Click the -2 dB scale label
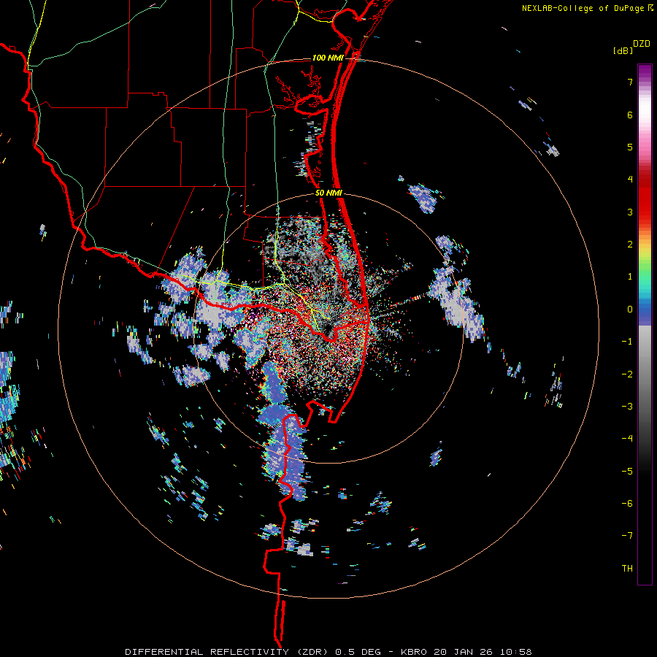The image size is (657, 657). click(x=627, y=374)
